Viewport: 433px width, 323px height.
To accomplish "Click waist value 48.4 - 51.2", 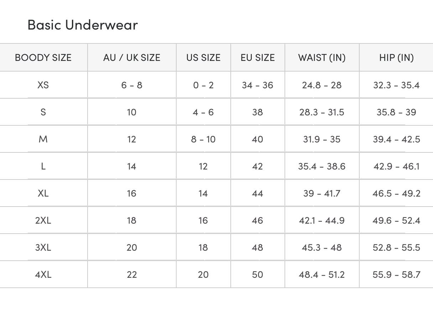I will point(322,275).
